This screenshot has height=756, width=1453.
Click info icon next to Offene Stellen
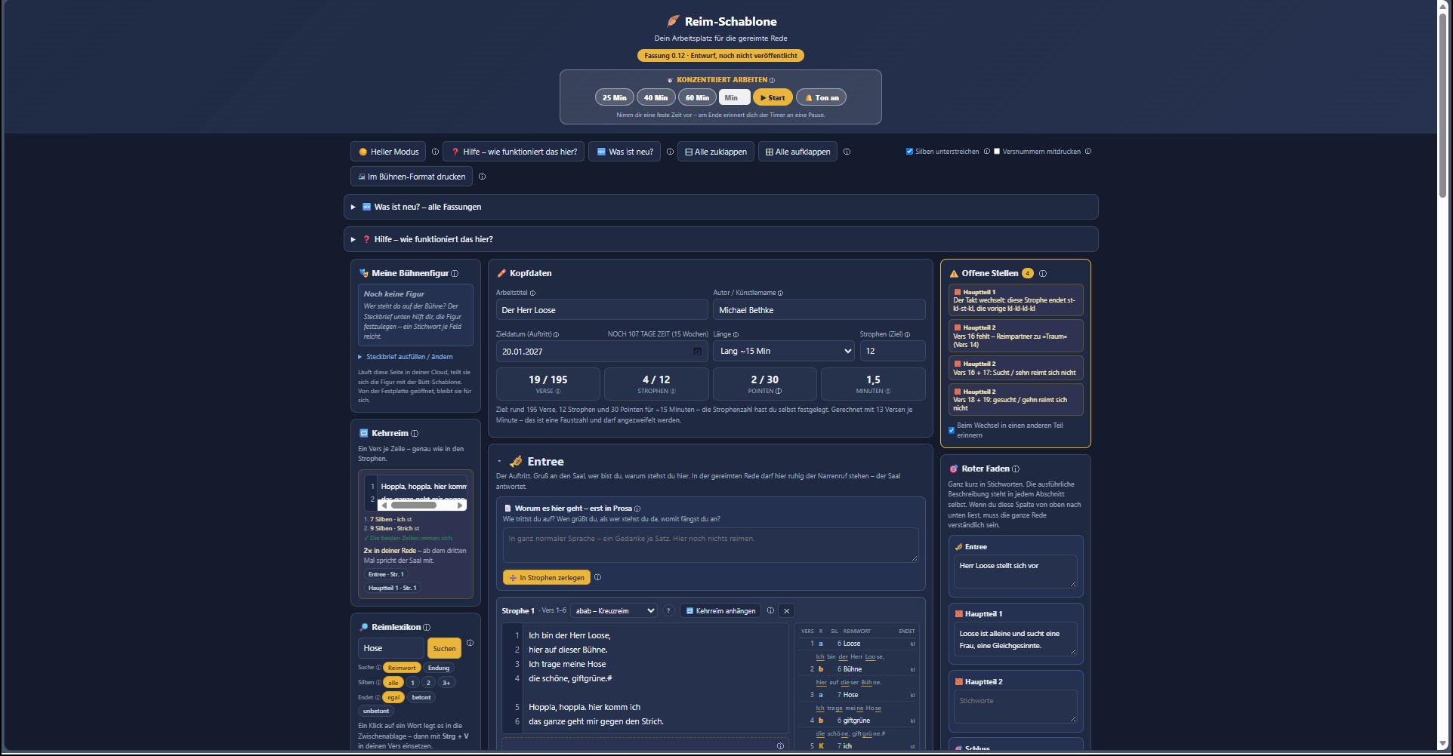(1043, 274)
